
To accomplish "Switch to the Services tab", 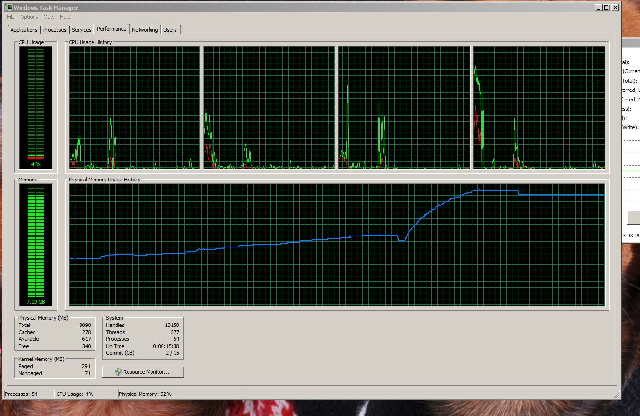I will point(81,30).
